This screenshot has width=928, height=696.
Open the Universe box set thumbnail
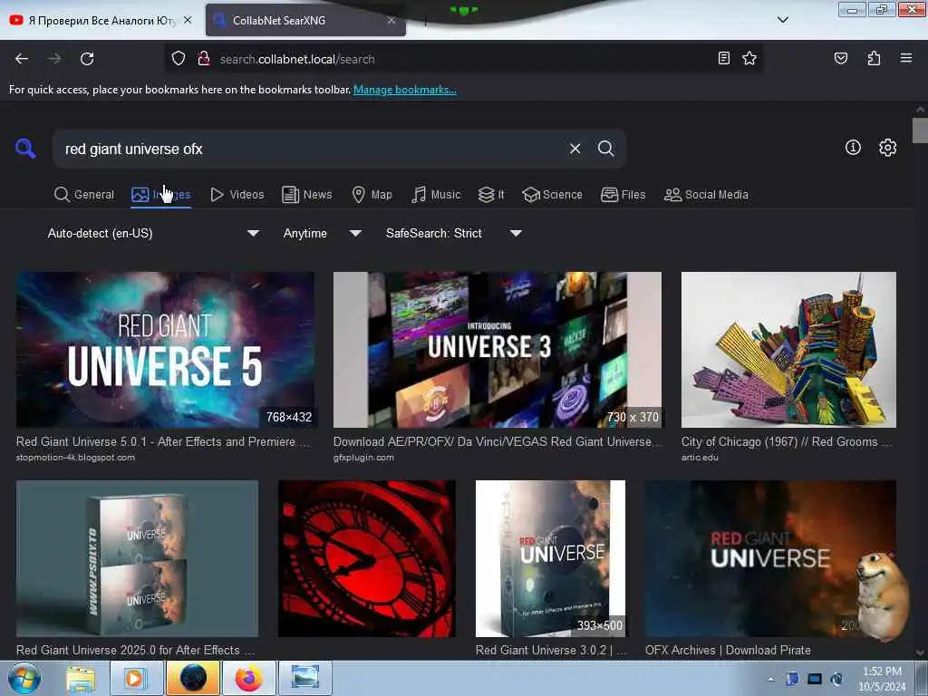(x=138, y=558)
